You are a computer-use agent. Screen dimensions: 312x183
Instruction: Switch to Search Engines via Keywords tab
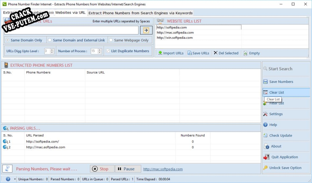click(140, 13)
